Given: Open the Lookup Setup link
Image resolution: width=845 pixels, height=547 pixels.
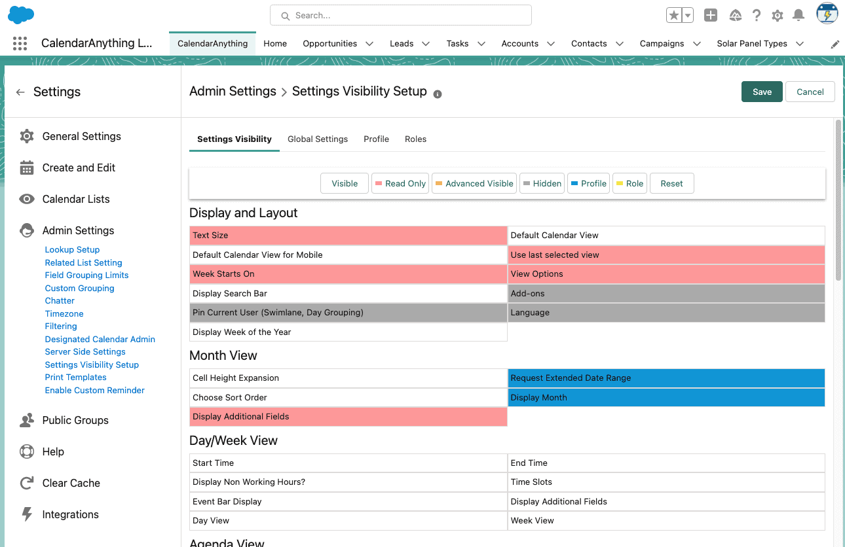Looking at the screenshot, I should click(72, 250).
